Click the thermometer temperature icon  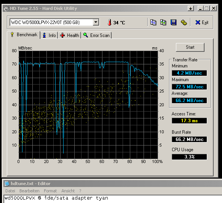click(109, 22)
